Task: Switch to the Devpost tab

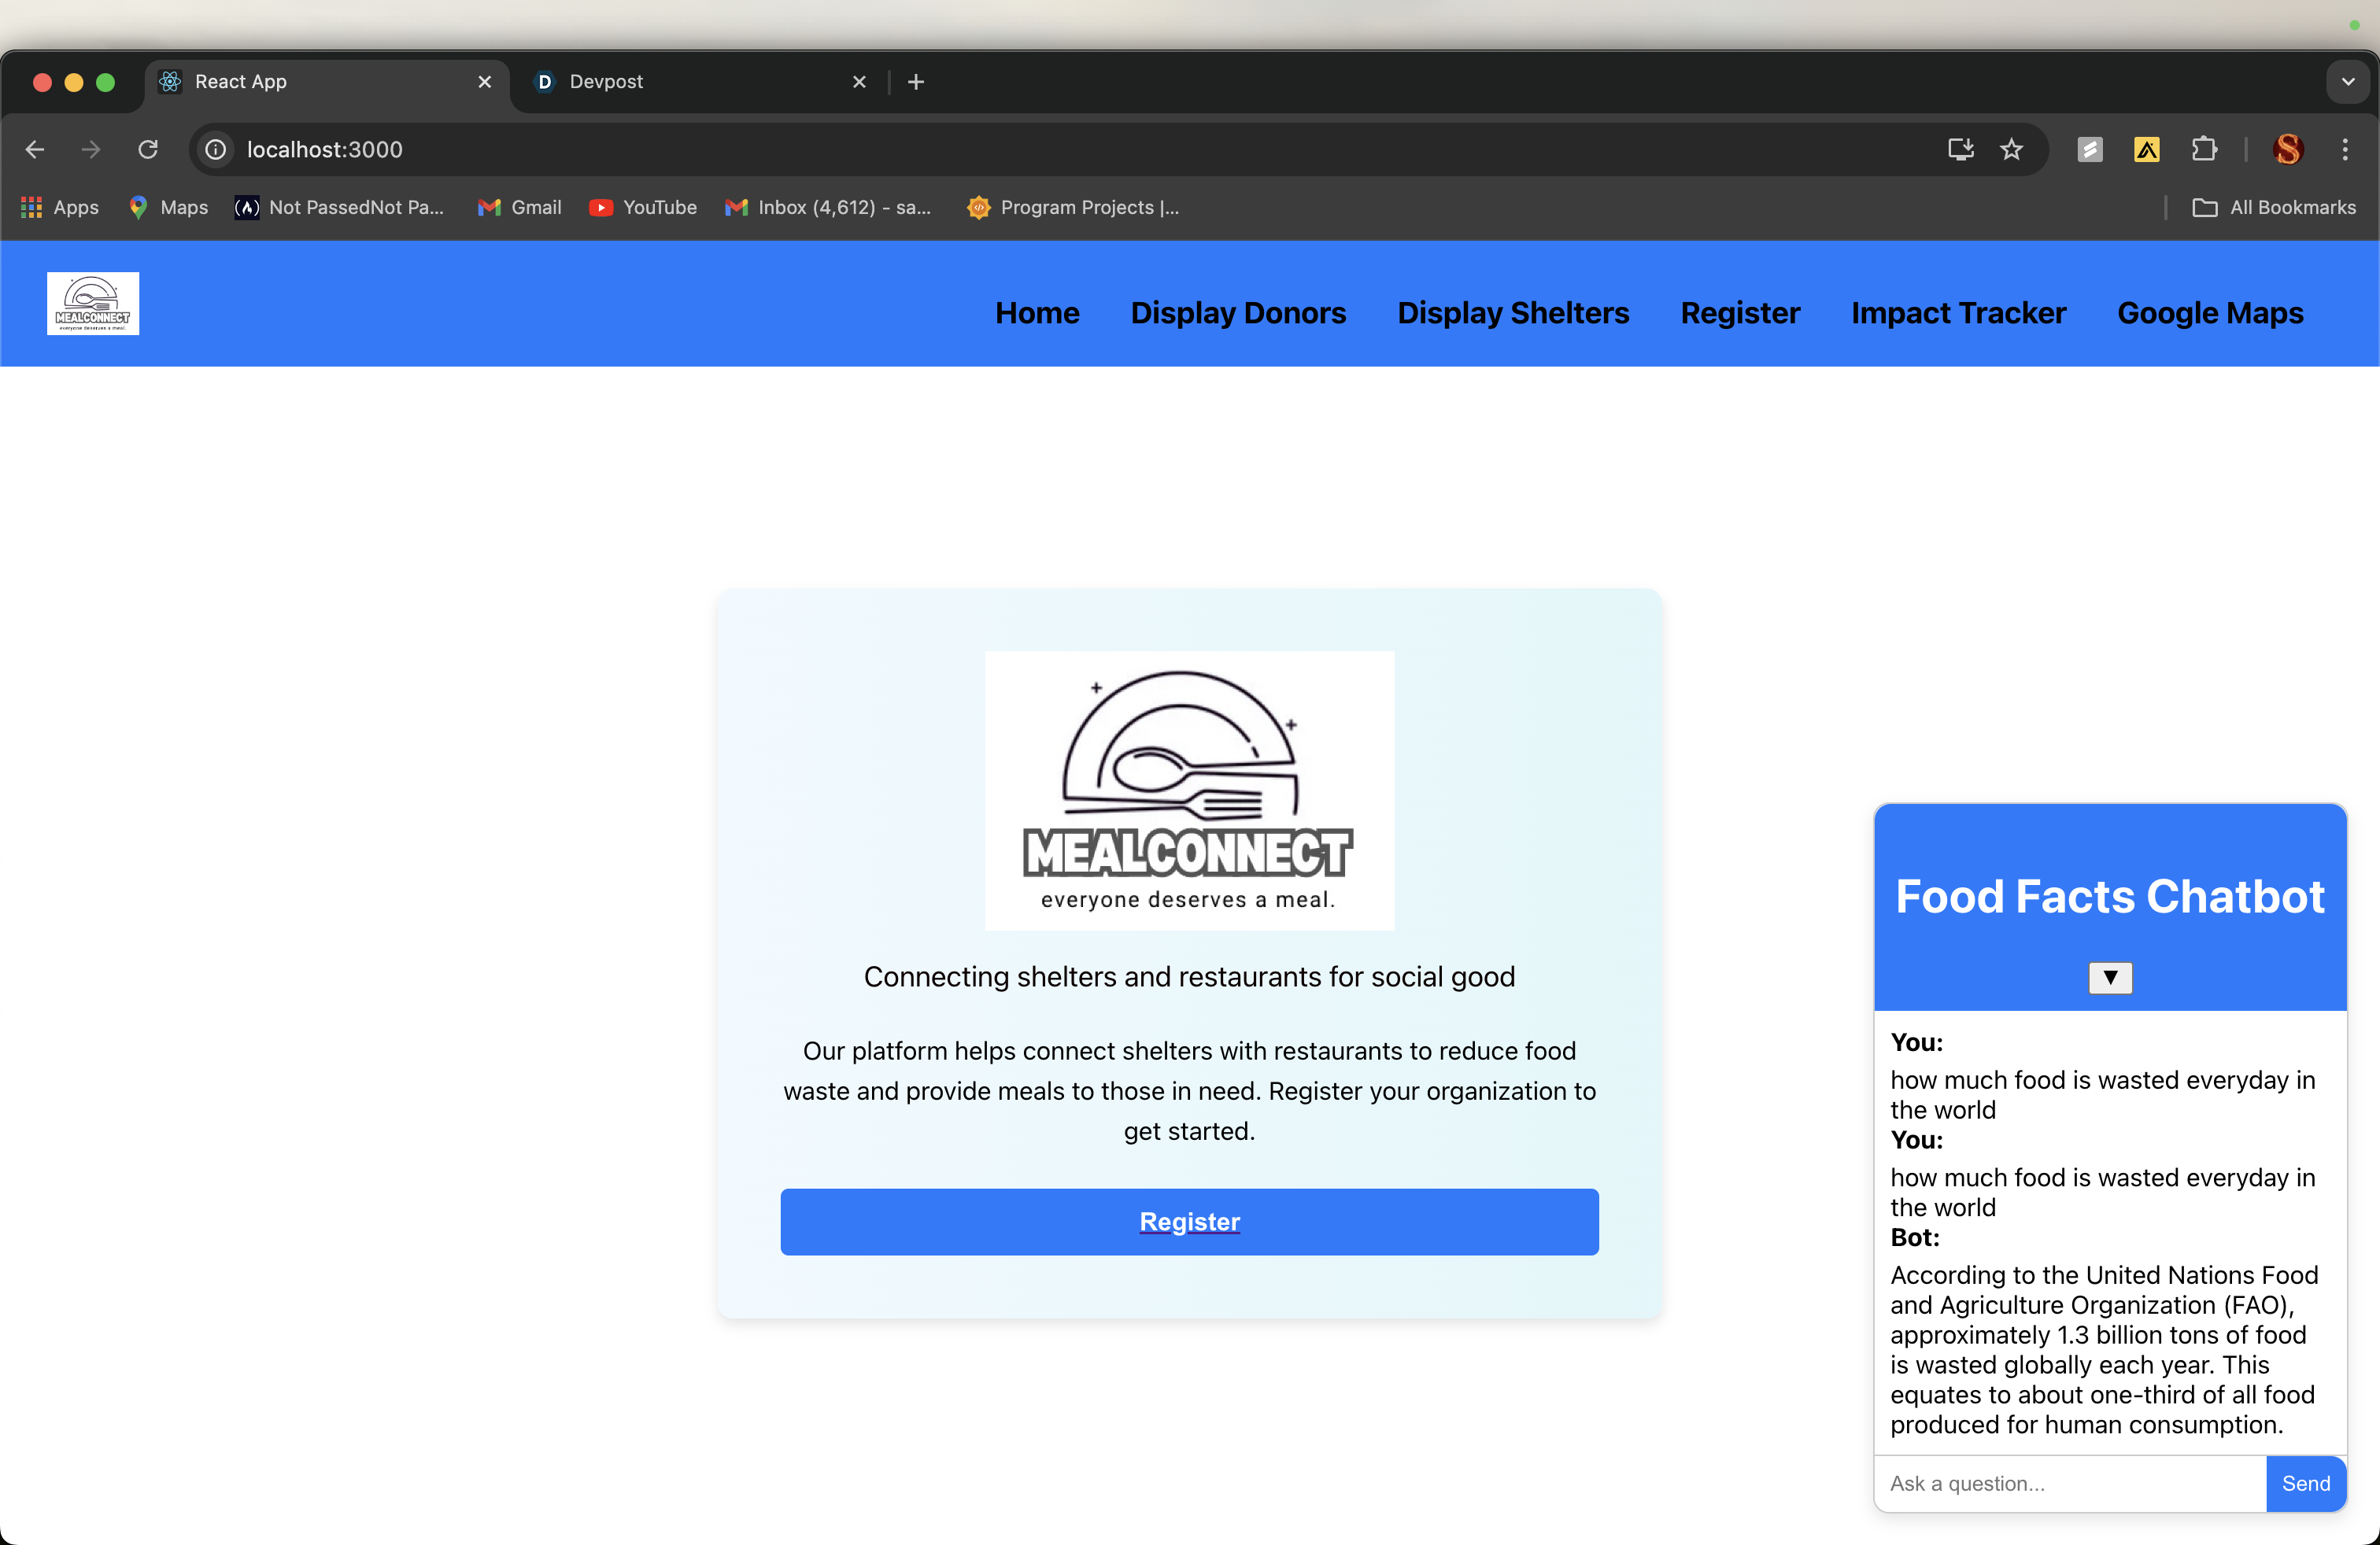Action: 690,82
